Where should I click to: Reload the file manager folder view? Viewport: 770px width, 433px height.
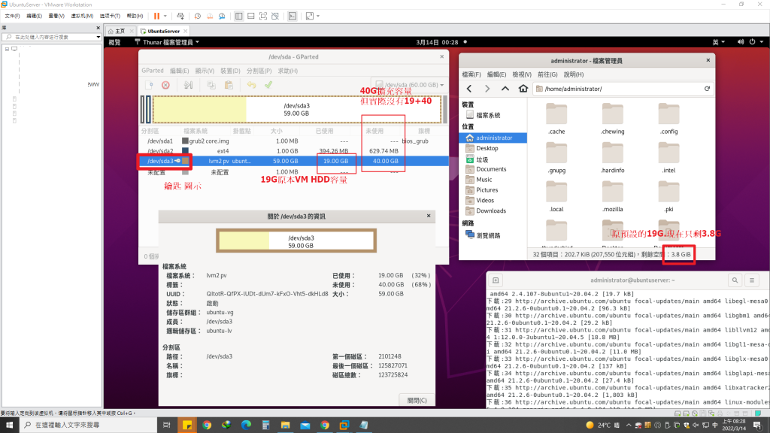click(707, 89)
